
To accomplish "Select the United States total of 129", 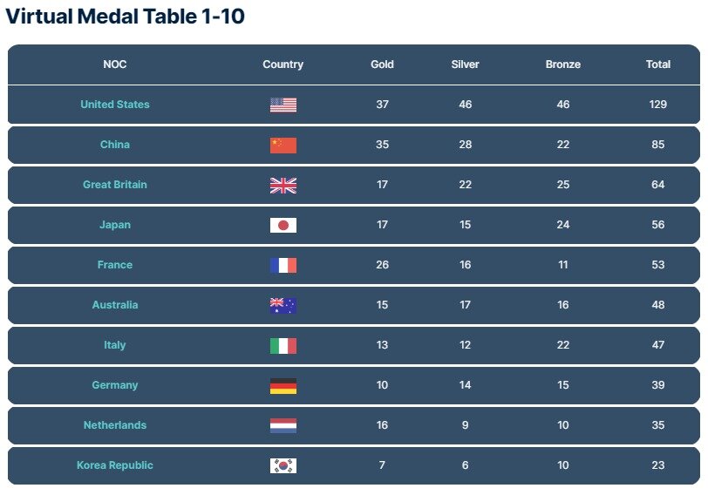I will pyautogui.click(x=657, y=105).
